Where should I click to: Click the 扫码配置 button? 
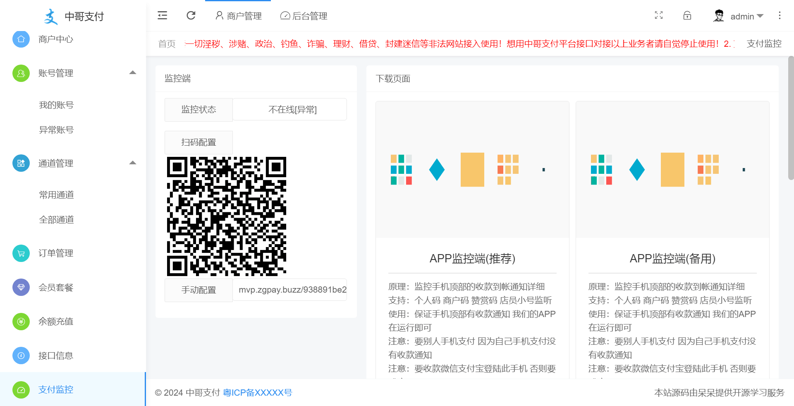pos(198,142)
